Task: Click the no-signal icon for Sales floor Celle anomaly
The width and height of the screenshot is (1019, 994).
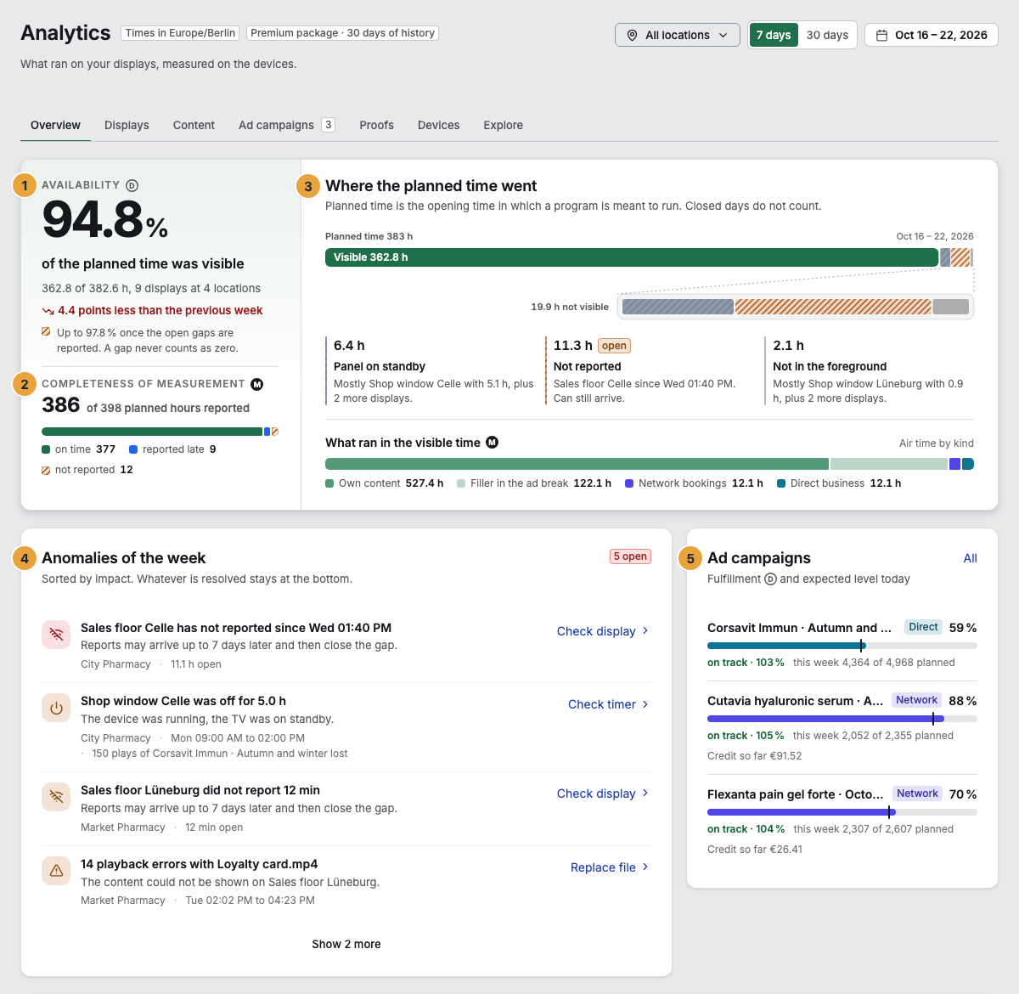Action: (x=56, y=635)
